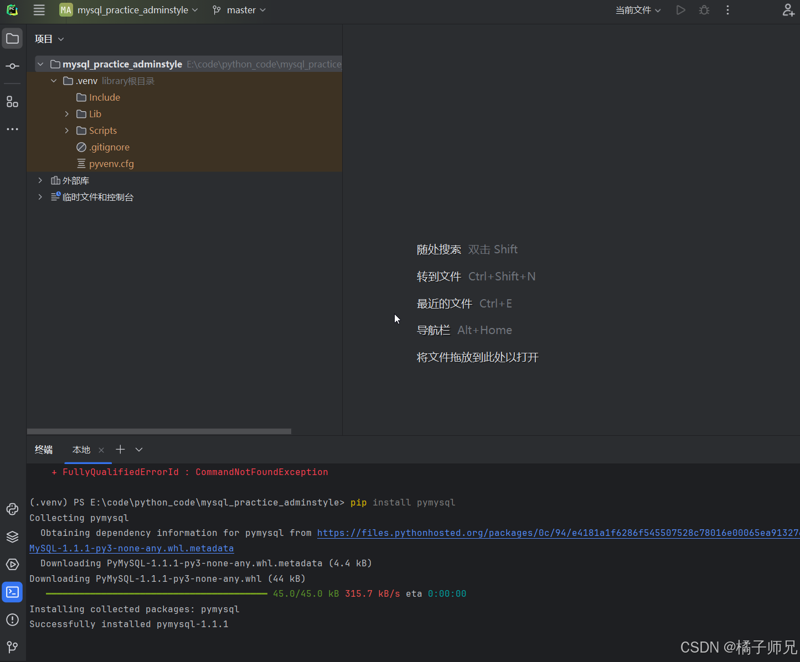Screen dimensions: 800x662
Task: Show more tool windows ellipsis
Action: click(x=12, y=129)
